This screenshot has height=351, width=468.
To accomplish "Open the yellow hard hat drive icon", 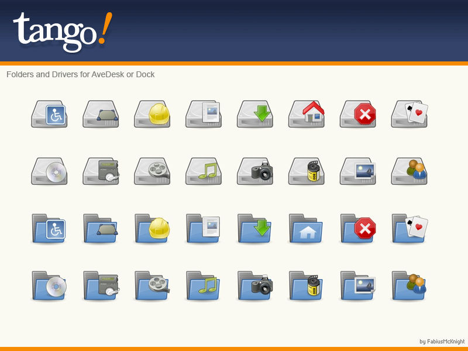I will click(152, 114).
